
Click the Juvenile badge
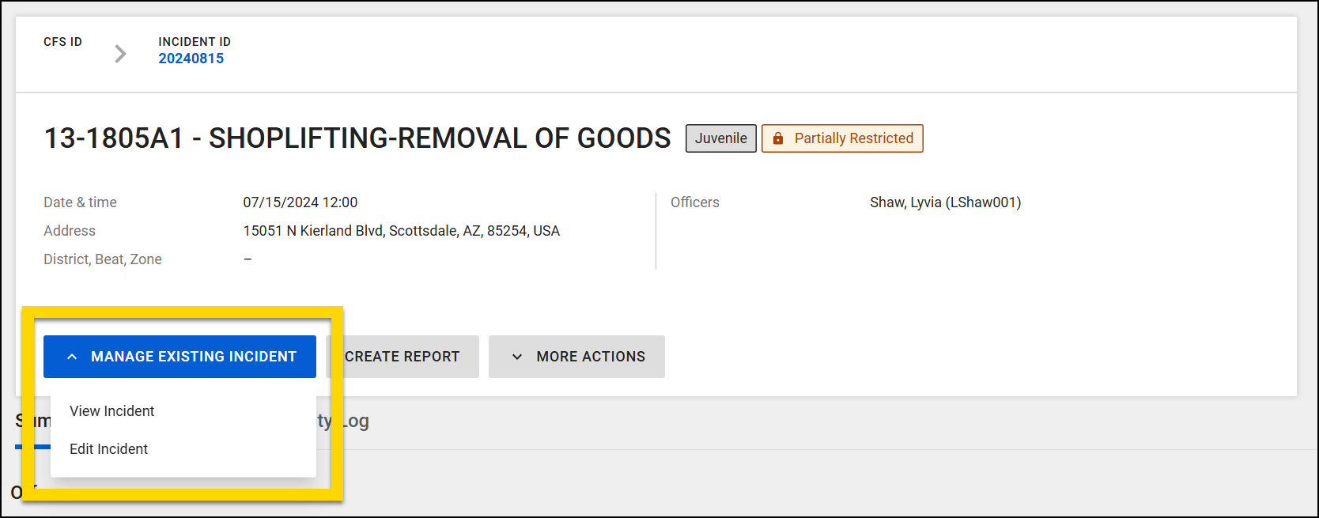click(x=720, y=138)
